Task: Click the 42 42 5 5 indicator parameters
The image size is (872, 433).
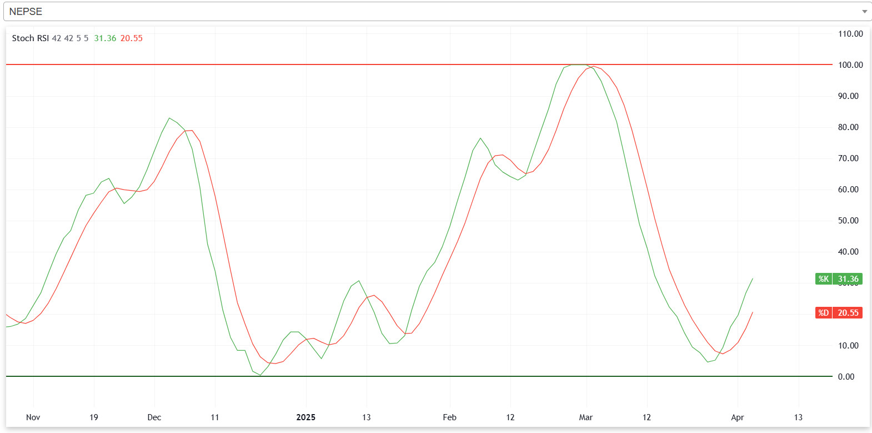Action: pos(70,38)
